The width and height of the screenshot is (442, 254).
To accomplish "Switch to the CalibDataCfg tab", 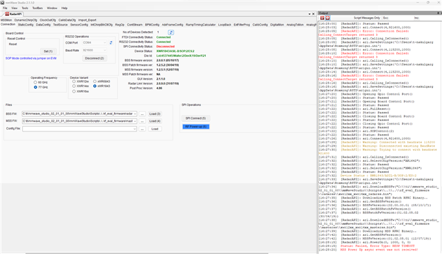I will [x=67, y=20].
